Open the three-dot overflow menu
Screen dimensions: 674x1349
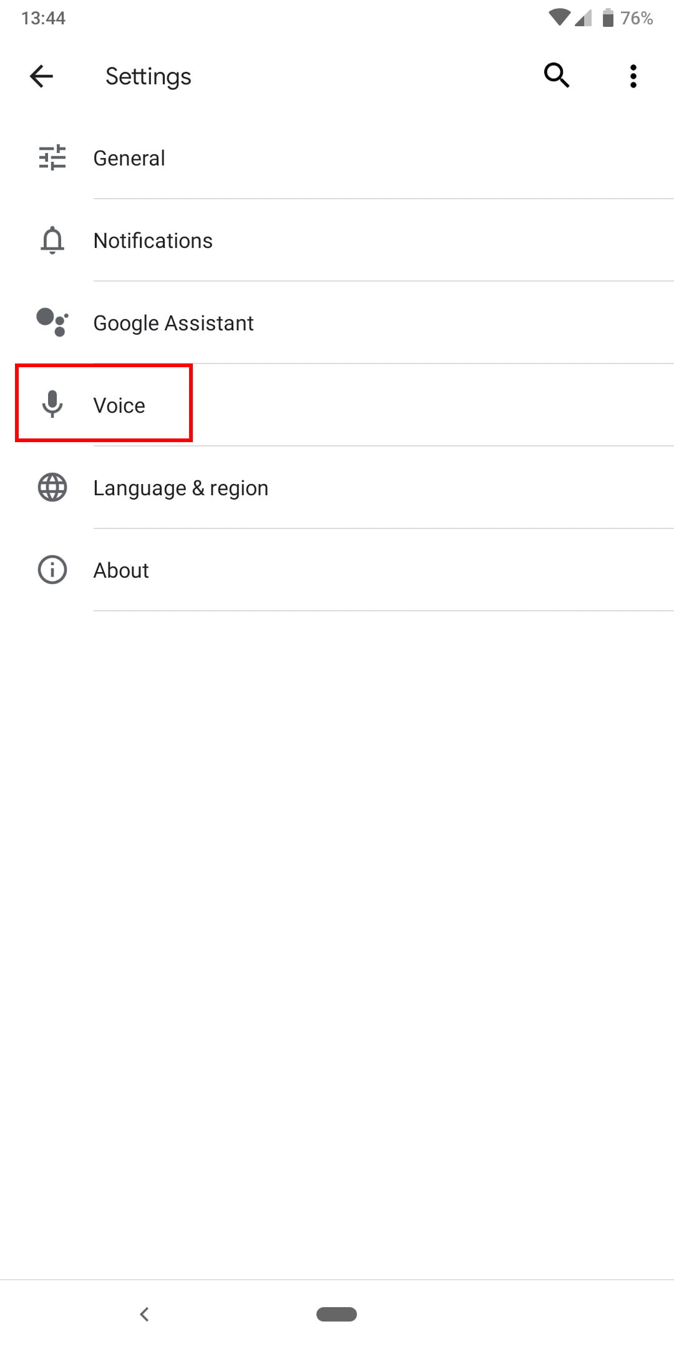point(633,76)
